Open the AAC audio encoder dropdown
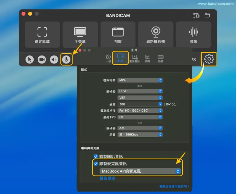The image size is (236, 194). click(x=140, y=128)
